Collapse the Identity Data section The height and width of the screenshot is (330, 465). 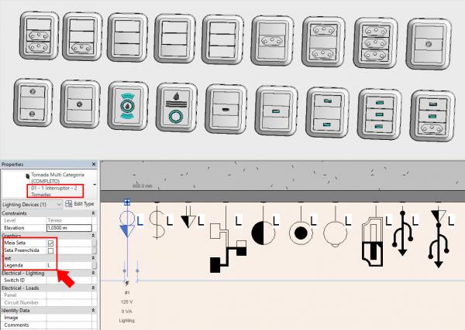(94, 310)
